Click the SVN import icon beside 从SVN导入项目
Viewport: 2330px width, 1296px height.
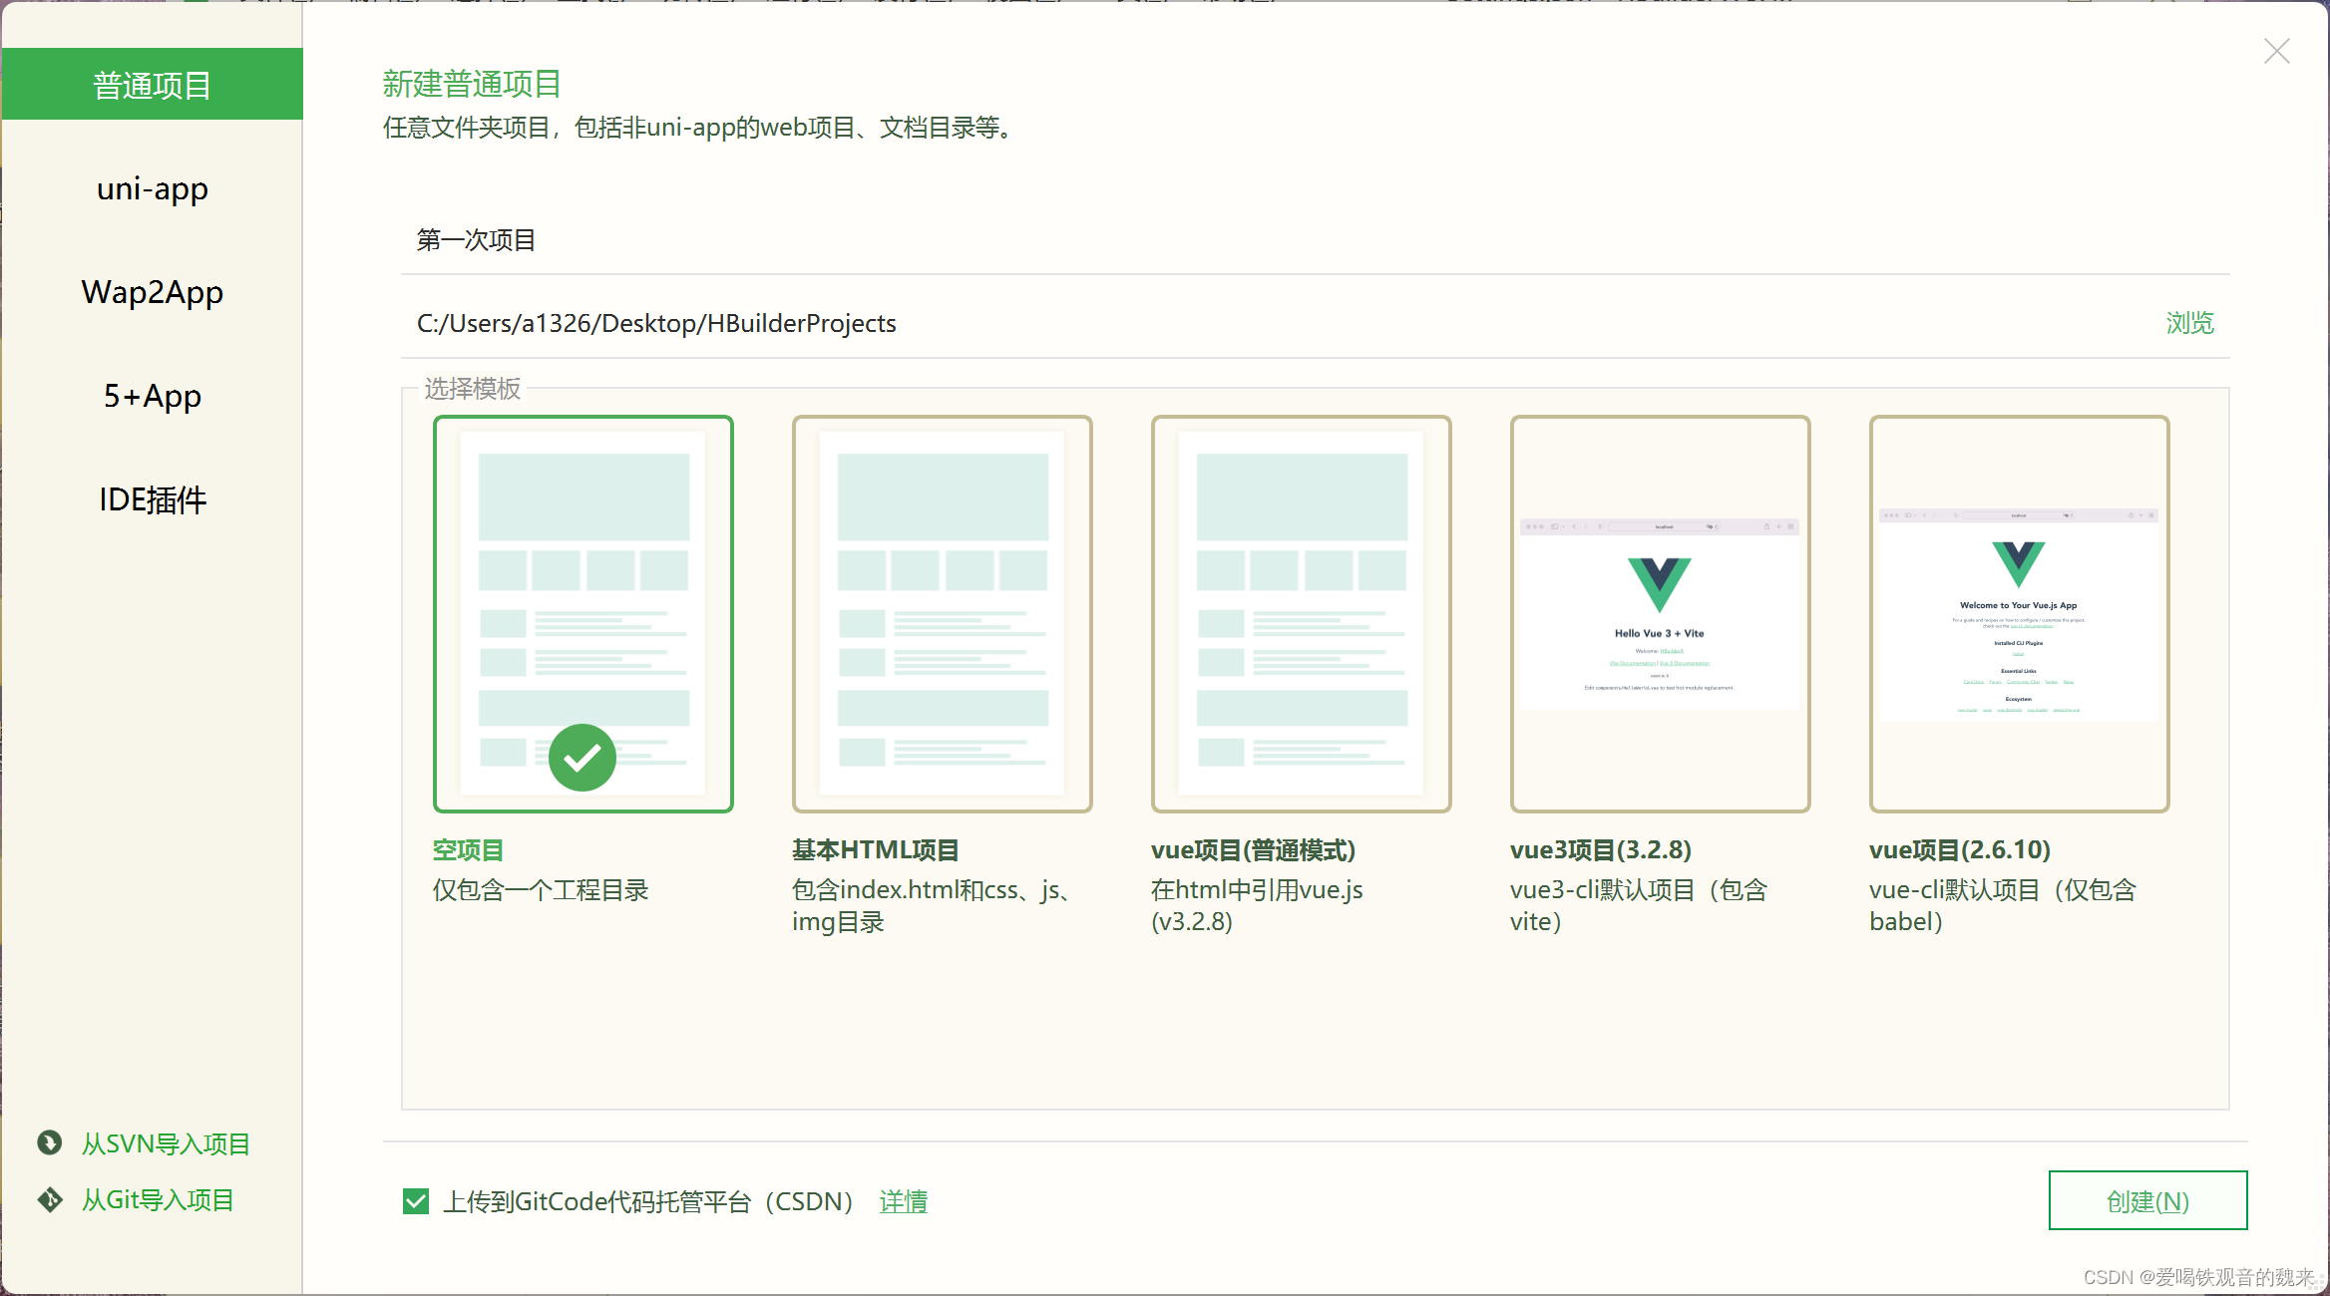click(49, 1142)
